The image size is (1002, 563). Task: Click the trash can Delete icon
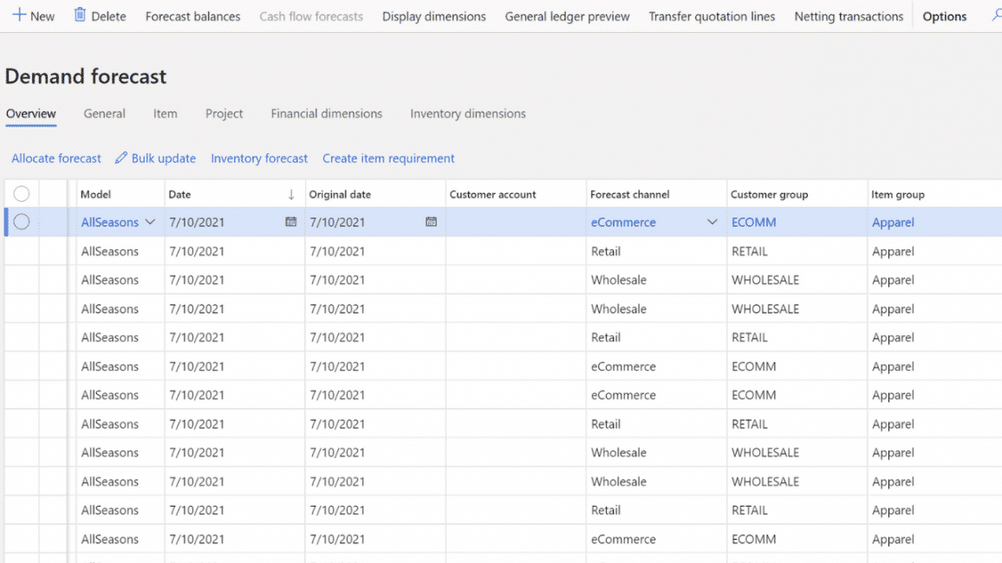tap(80, 15)
